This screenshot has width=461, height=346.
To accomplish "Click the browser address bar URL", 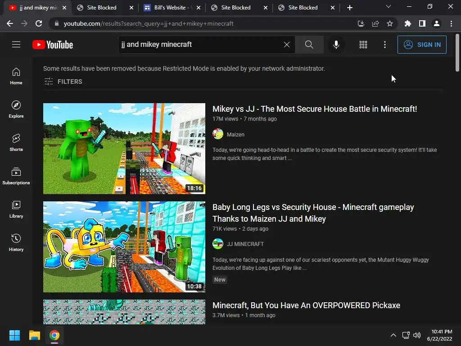I will tap(149, 23).
